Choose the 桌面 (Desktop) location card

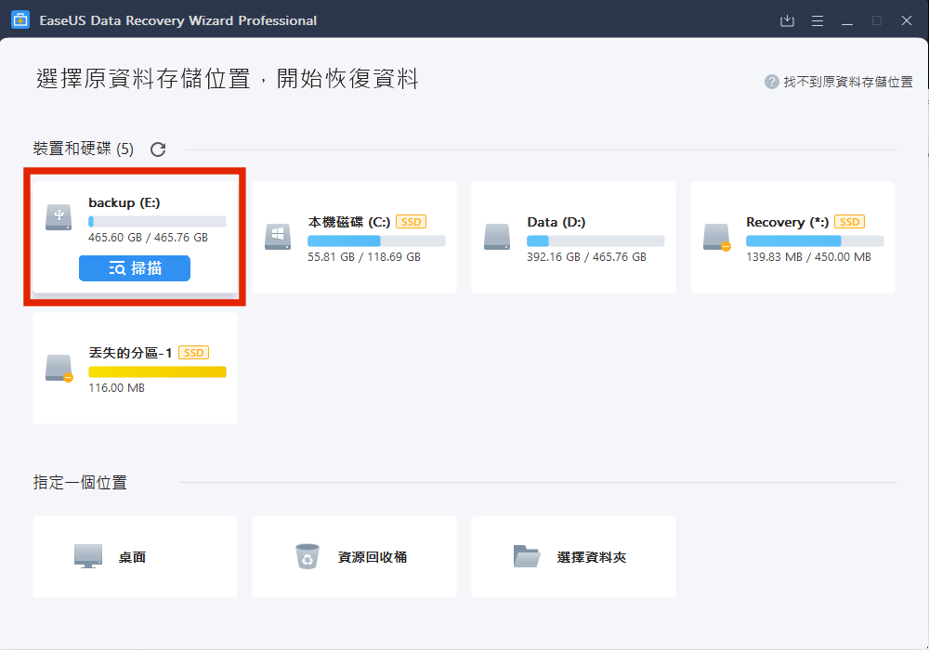135,556
